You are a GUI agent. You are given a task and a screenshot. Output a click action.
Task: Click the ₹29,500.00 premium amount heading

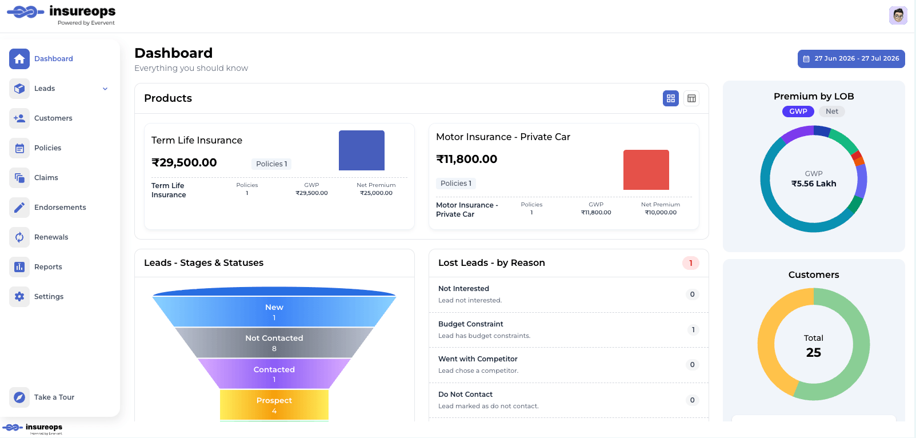(x=184, y=163)
